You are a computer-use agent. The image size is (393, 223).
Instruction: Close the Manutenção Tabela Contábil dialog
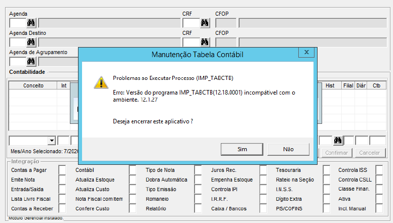[306, 52]
